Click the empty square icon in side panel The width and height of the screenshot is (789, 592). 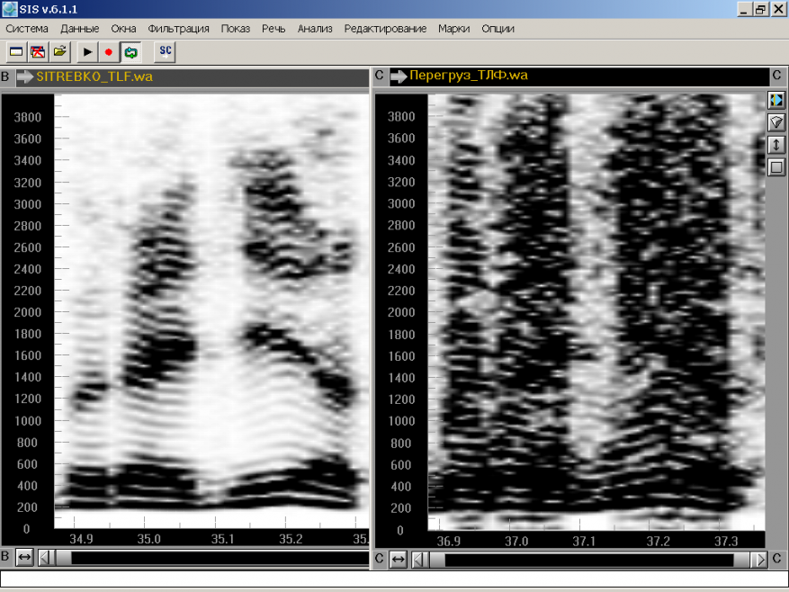[x=776, y=166]
